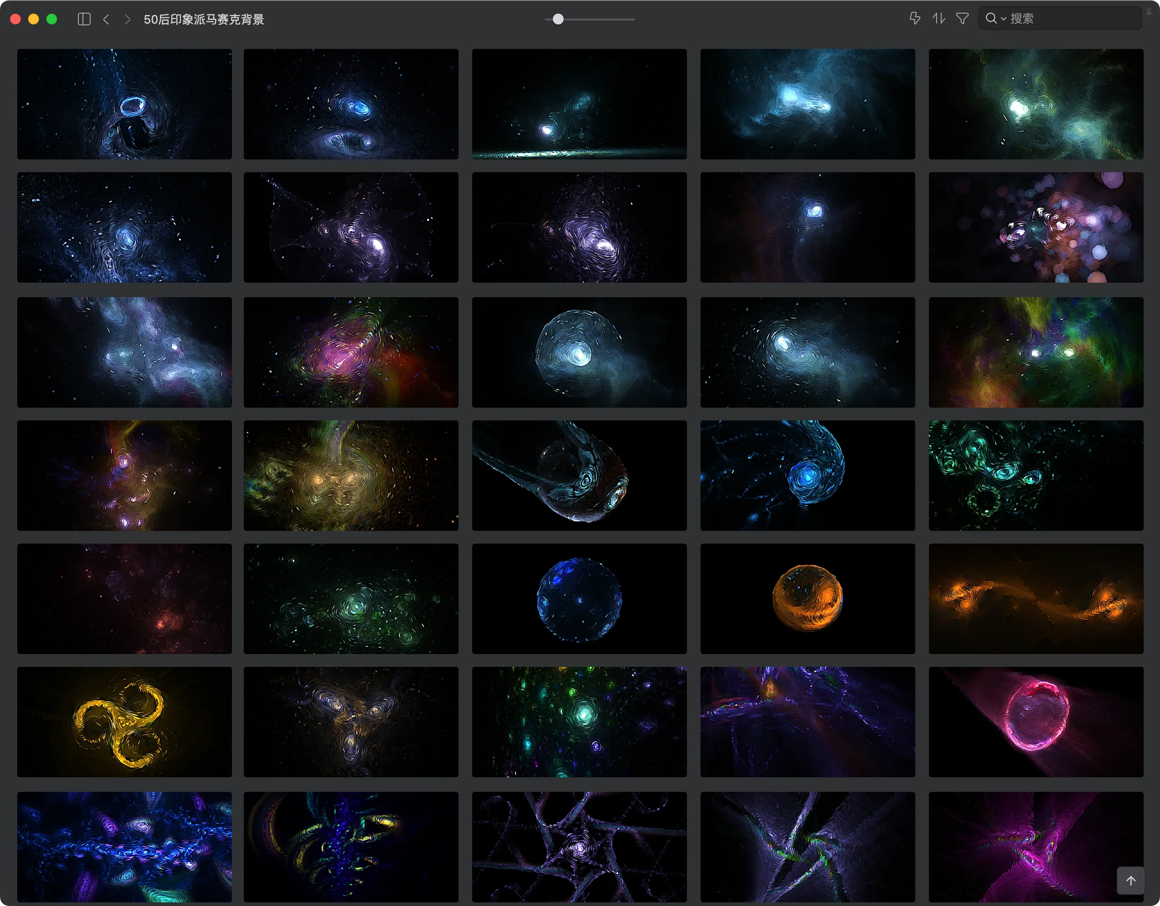The width and height of the screenshot is (1160, 906).
Task: Select the magenta nebula thumbnail
Action: click(351, 352)
